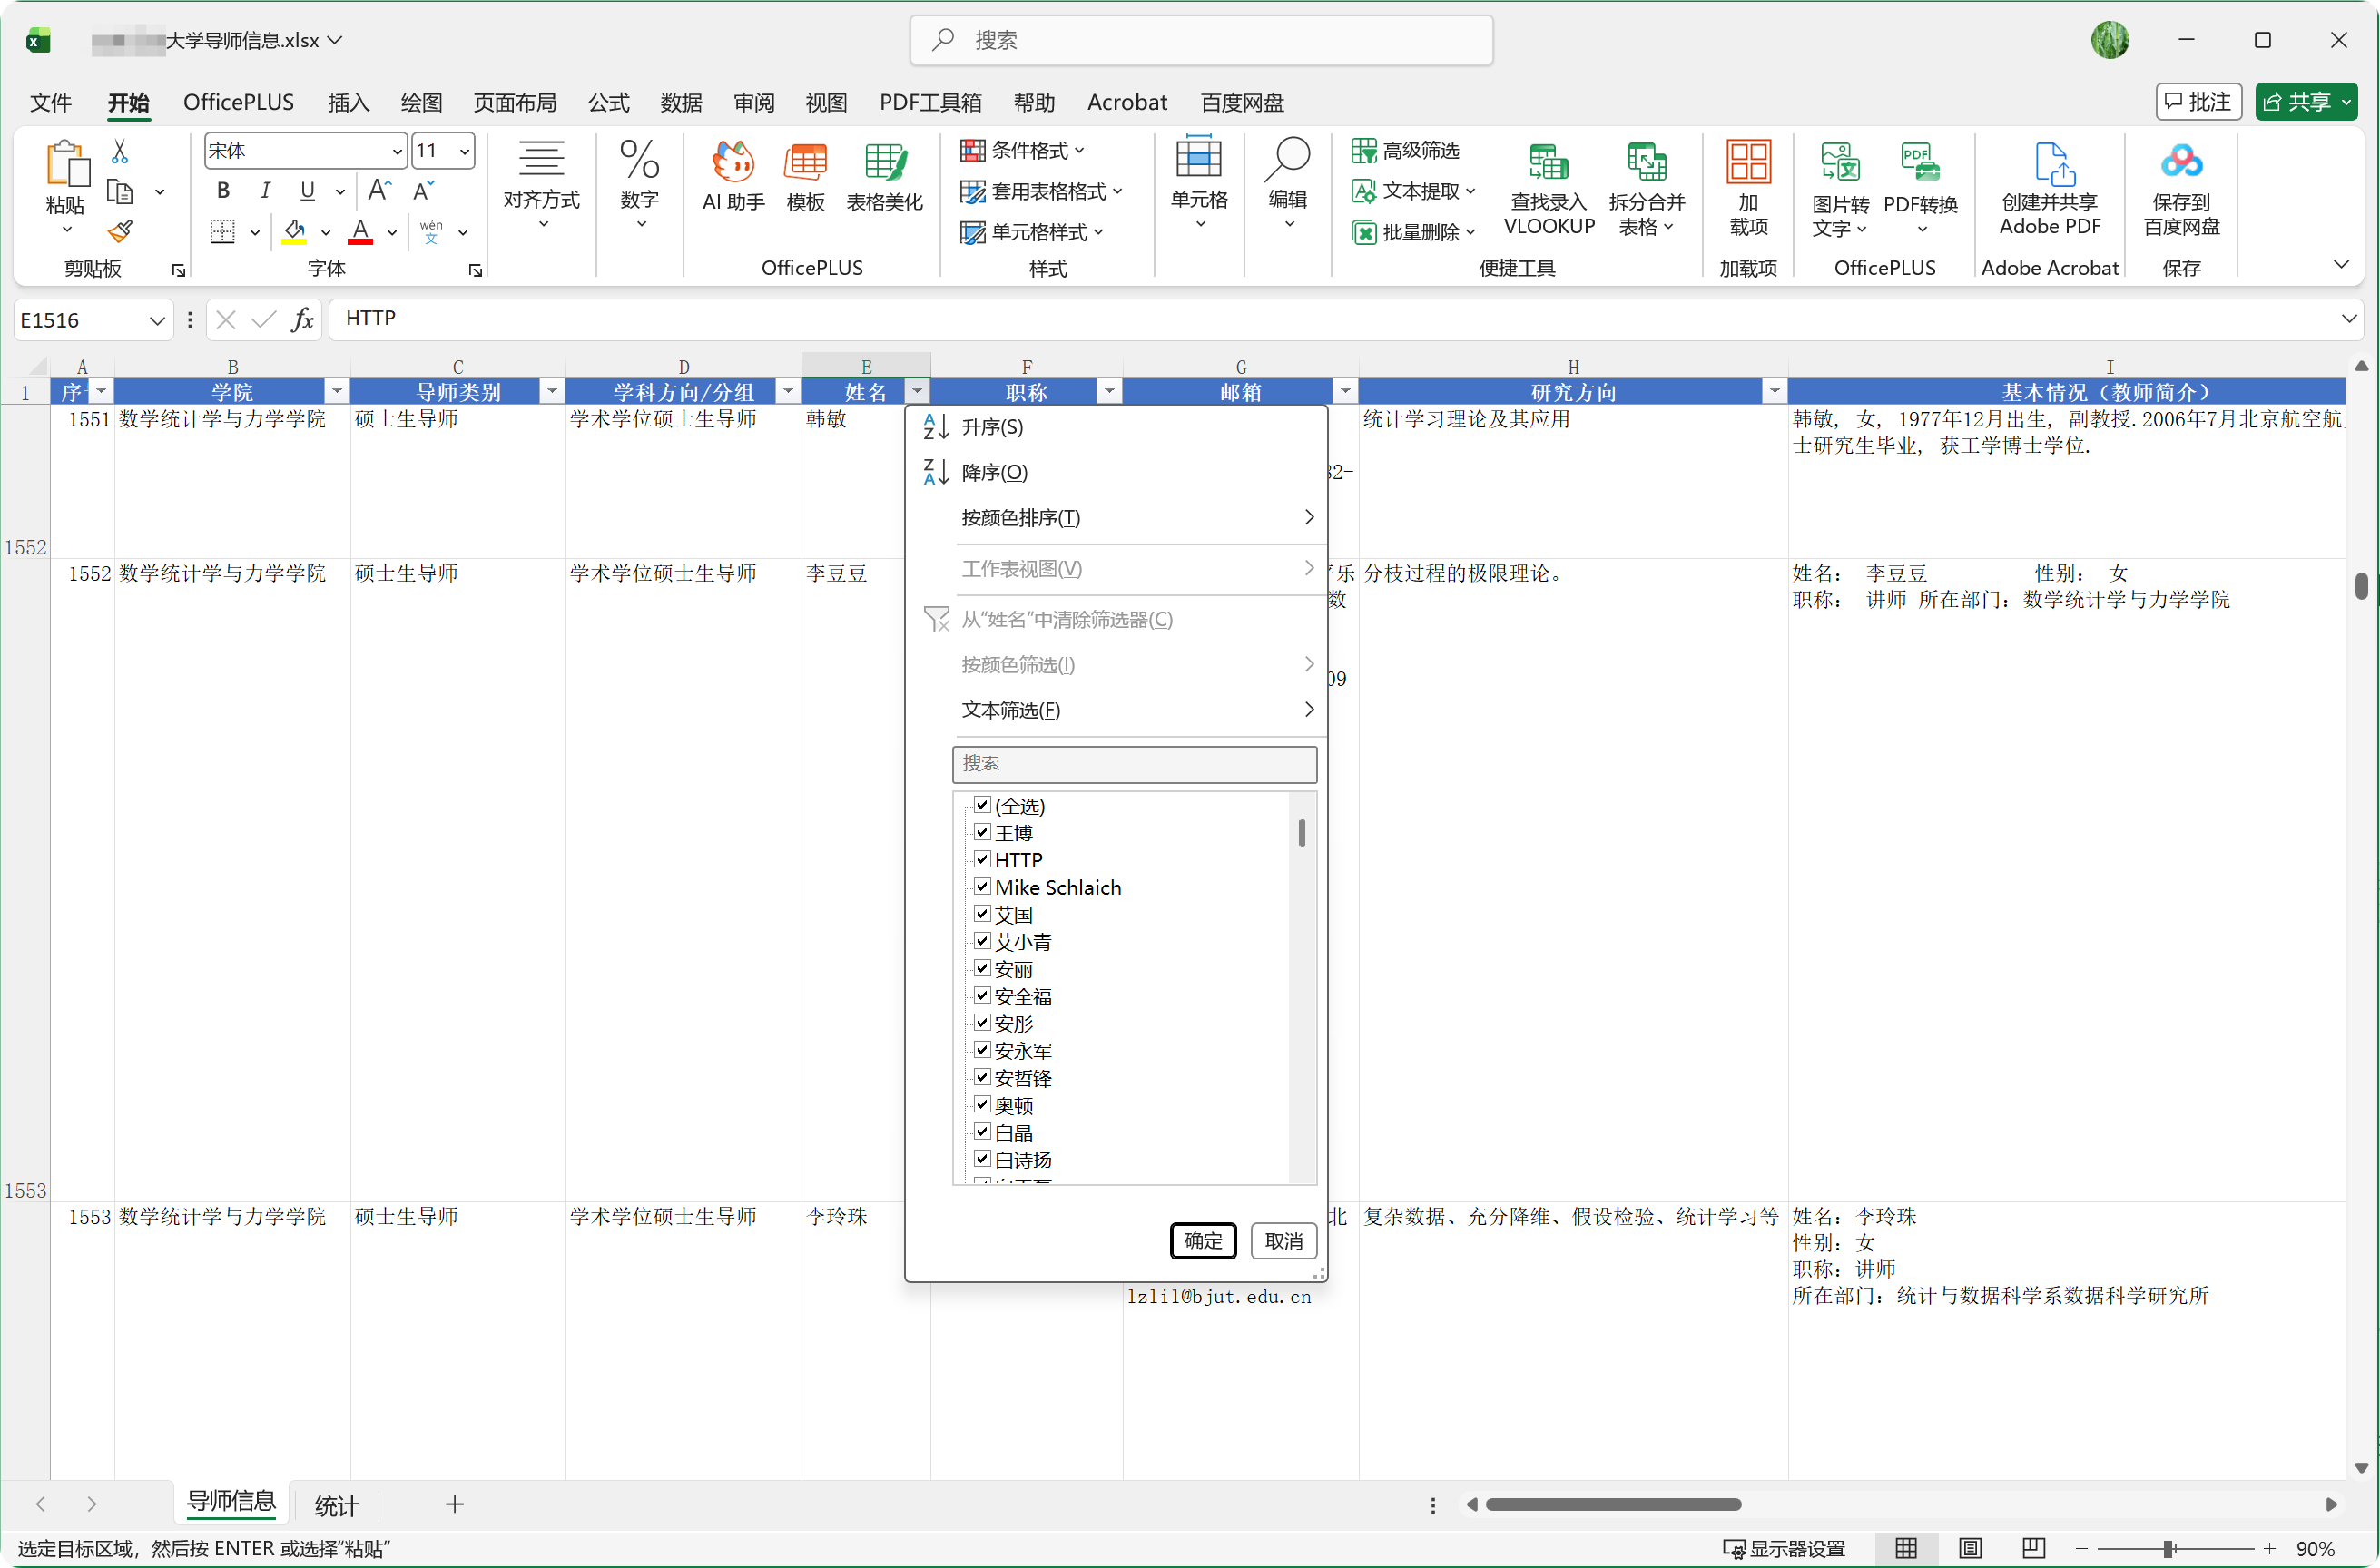The width and height of the screenshot is (2380, 1568).
Task: Open the Name Box E1516 dropdown
Action: tap(157, 320)
